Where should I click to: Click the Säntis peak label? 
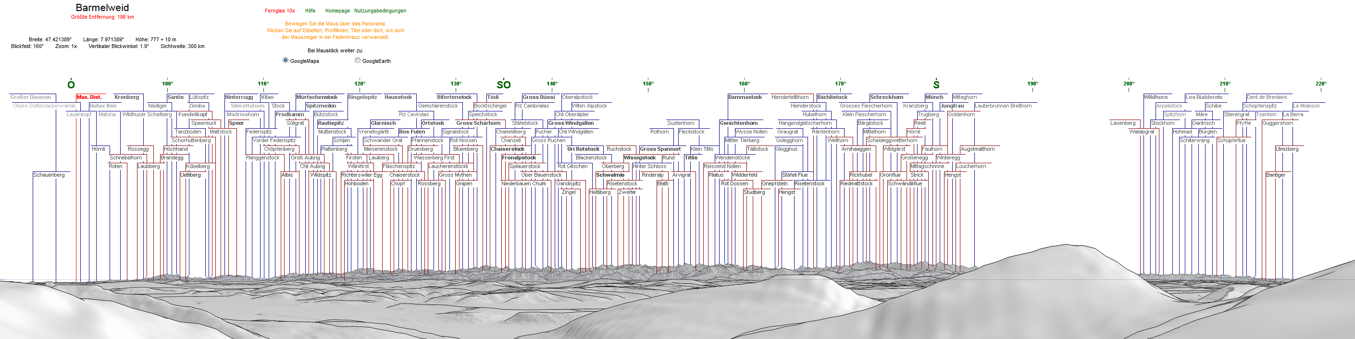[x=176, y=97]
